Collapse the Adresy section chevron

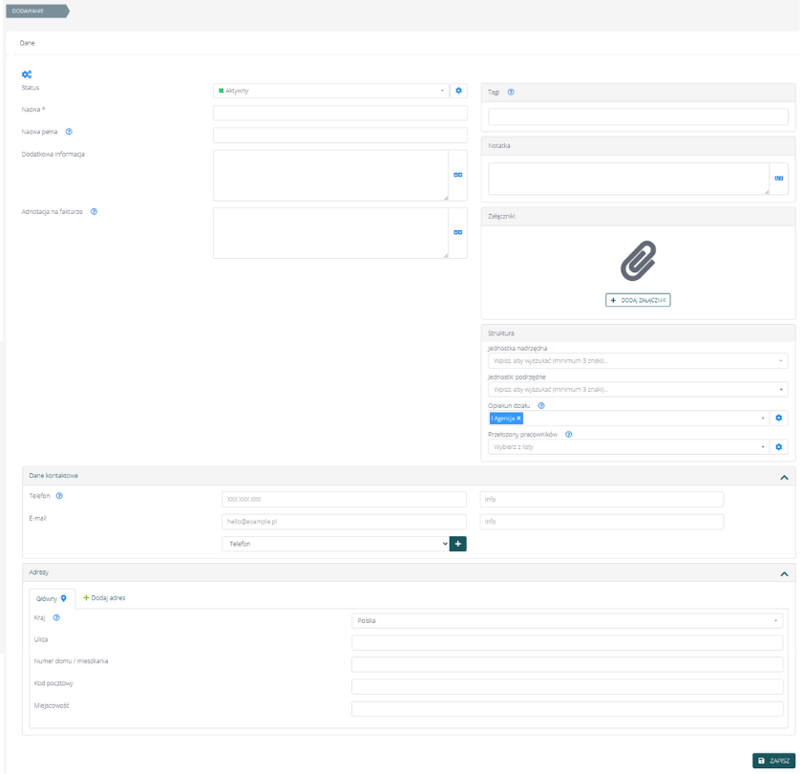point(784,574)
